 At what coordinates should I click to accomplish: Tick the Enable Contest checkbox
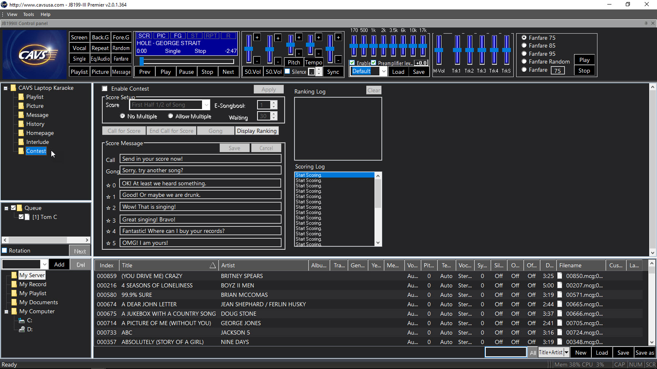click(105, 89)
